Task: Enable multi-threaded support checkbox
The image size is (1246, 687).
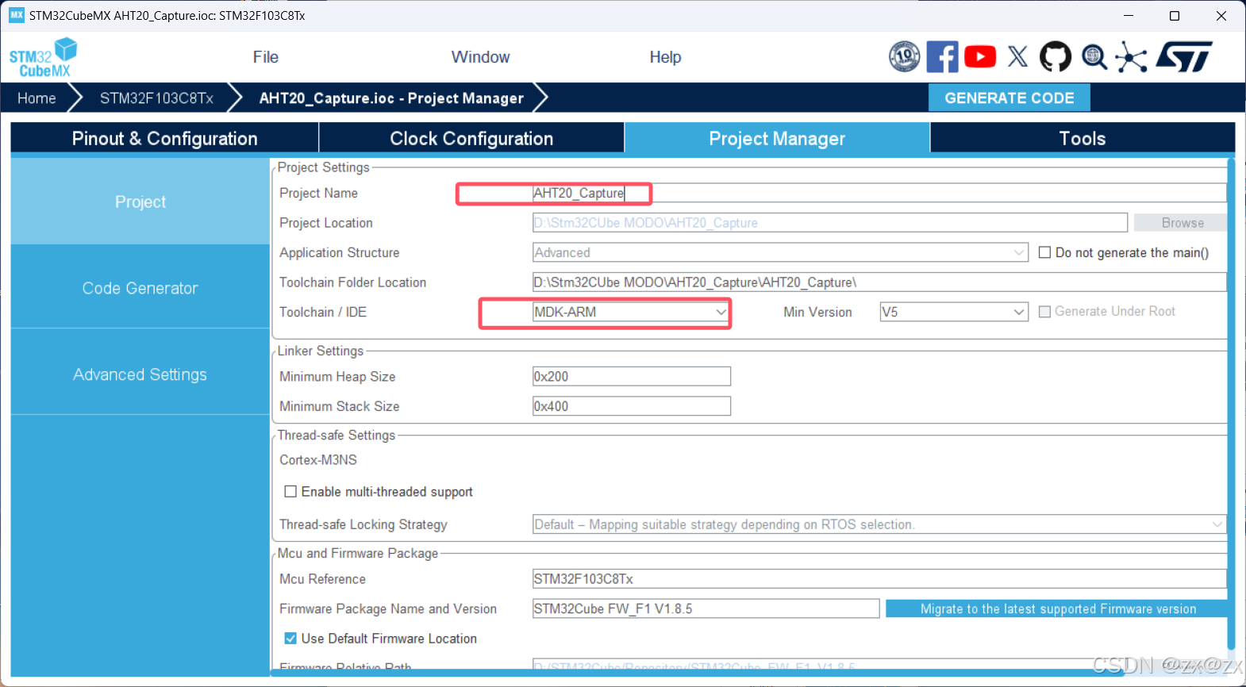Action: tap(290, 492)
